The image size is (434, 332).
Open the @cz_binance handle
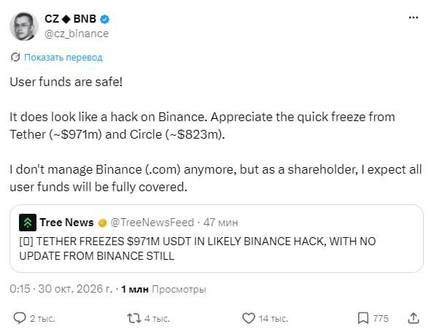click(x=77, y=34)
